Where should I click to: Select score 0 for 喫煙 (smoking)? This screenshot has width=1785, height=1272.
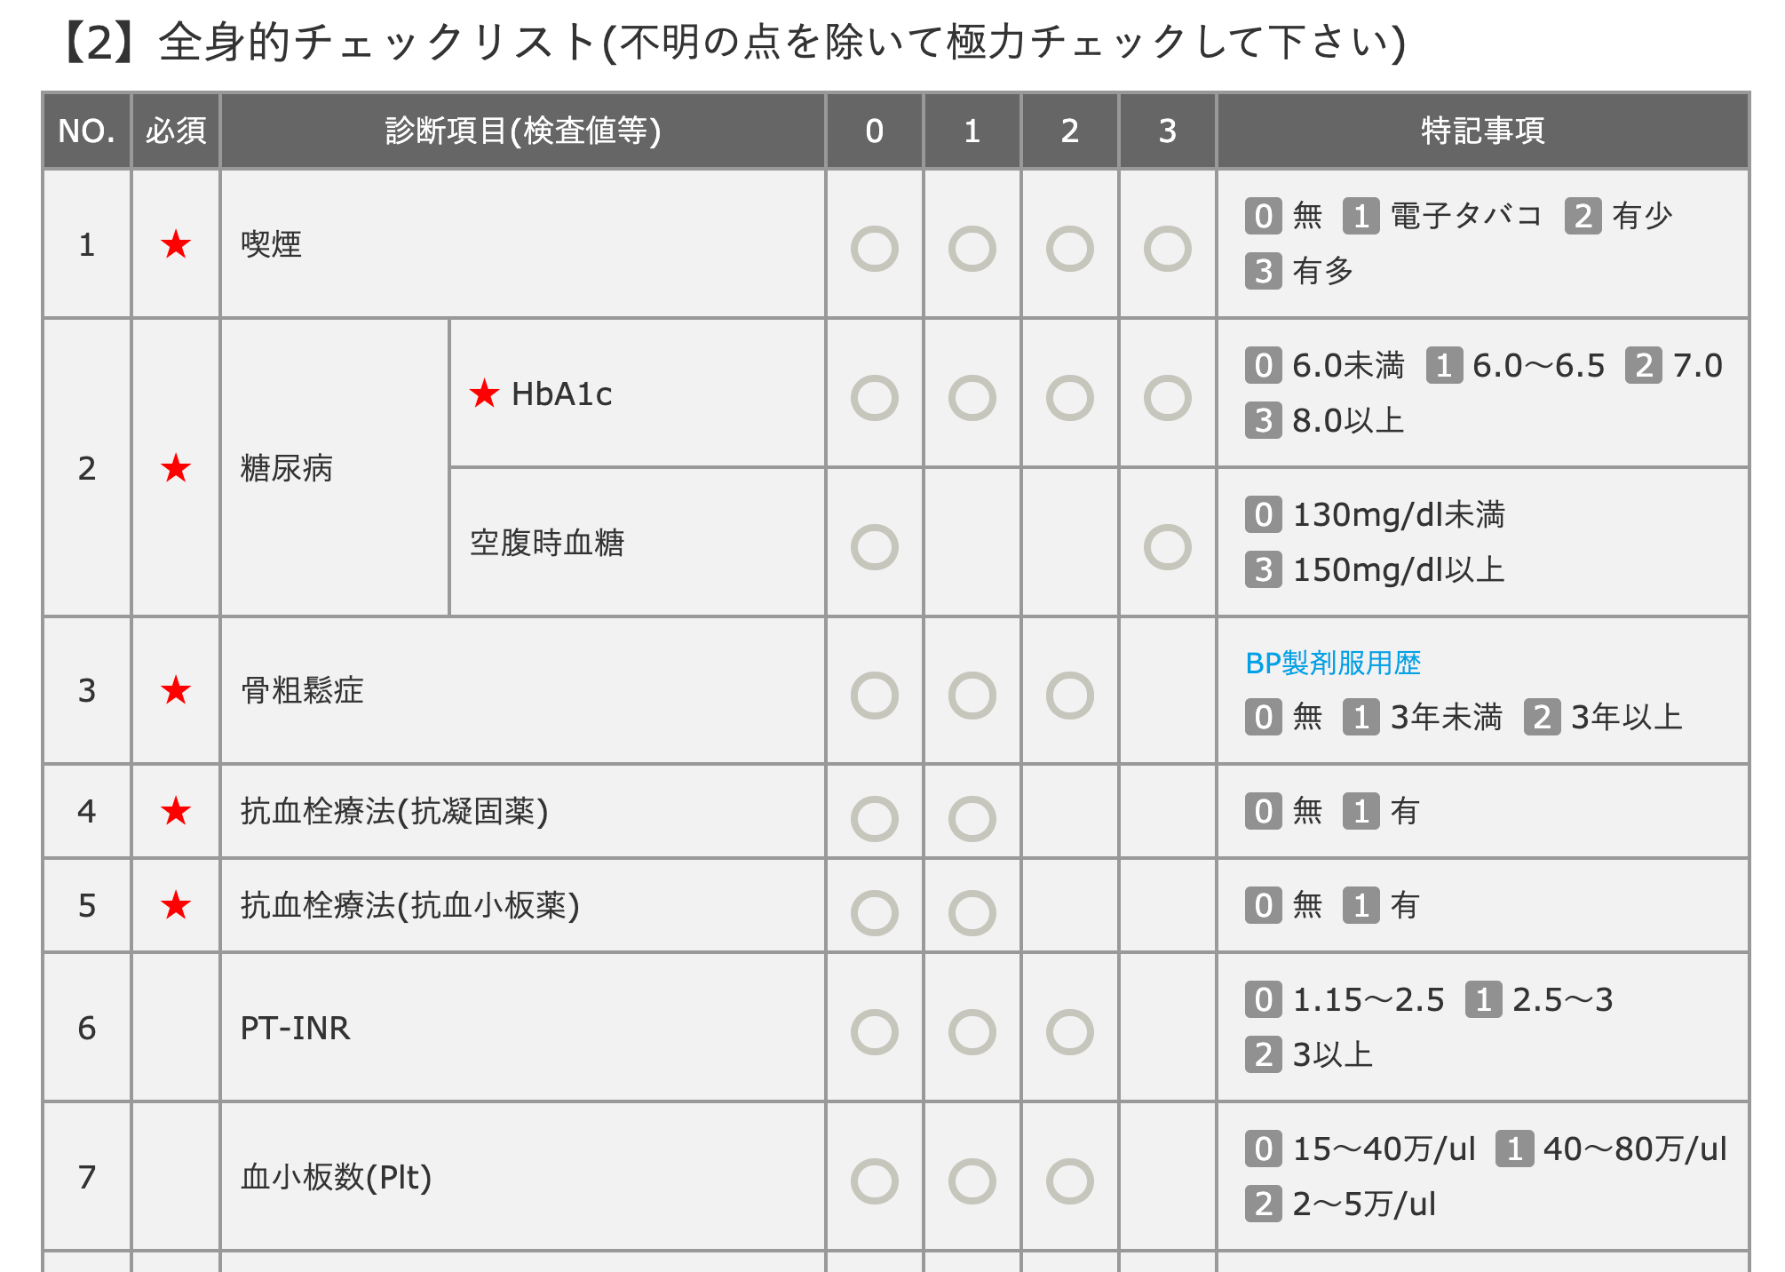(874, 249)
